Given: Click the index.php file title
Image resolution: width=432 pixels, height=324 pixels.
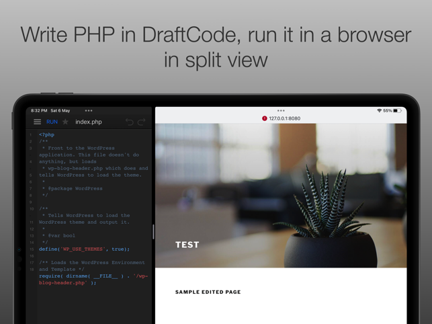Looking at the screenshot, I should pyautogui.click(x=89, y=122).
